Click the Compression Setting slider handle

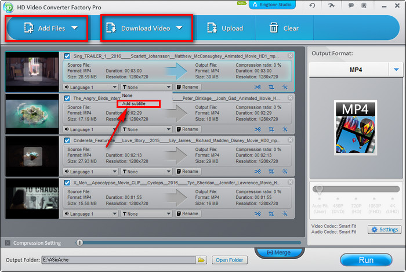(79, 243)
